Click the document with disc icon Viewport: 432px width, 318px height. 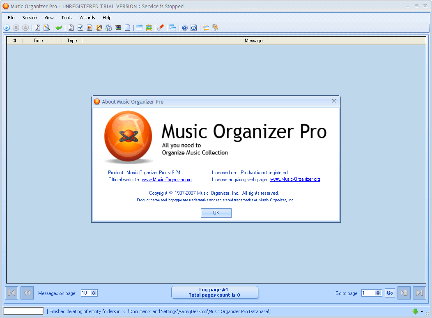click(108, 28)
